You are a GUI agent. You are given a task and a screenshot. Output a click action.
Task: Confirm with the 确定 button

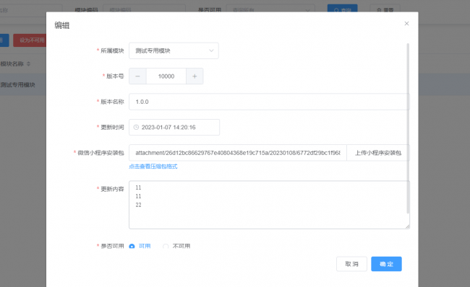pos(386,264)
